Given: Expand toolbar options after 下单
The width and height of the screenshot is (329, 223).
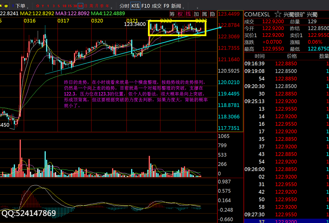Looking at the screenshot, I should click(28, 7).
